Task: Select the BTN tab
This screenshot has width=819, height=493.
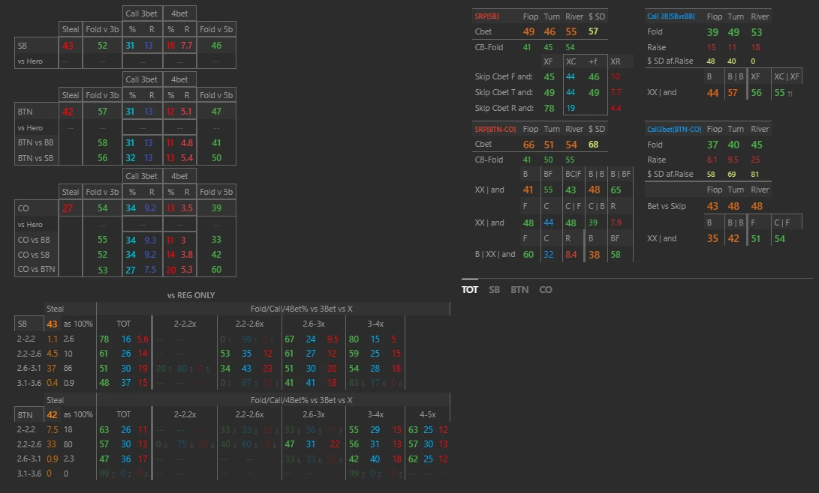Action: [x=519, y=289]
